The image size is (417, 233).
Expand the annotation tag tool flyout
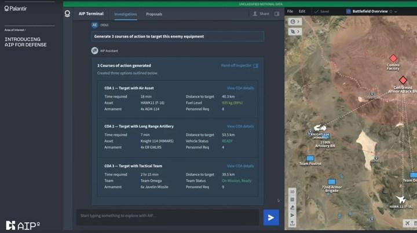pyautogui.click(x=295, y=30)
